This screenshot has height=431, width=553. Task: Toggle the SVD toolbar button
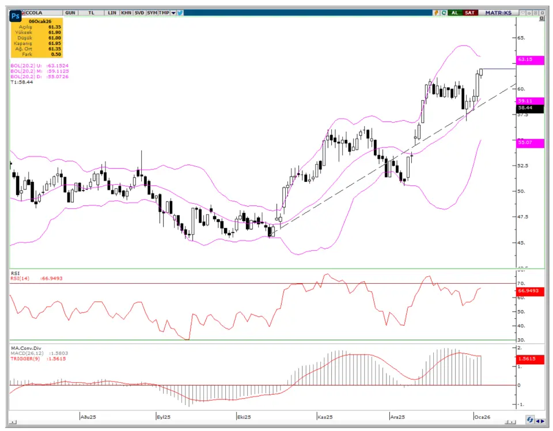[x=139, y=12]
